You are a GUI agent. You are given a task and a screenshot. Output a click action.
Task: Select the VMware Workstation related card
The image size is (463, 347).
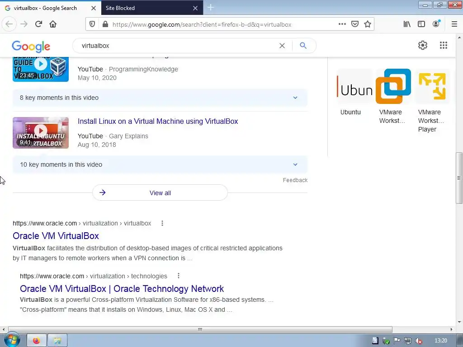point(393,96)
